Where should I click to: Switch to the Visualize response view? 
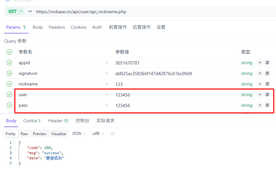[58, 134]
